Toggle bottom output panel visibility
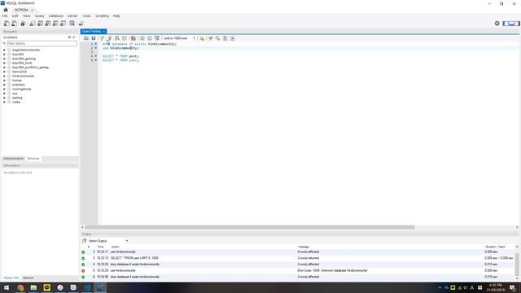This screenshot has width=521, height=293. coord(511,24)
